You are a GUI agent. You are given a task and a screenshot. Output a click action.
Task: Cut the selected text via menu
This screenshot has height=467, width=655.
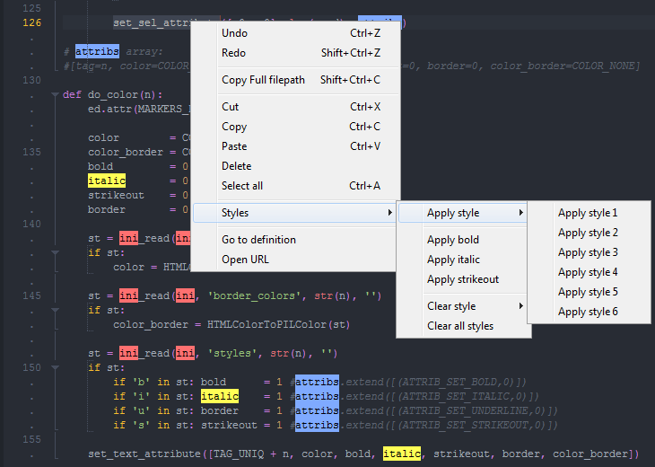(x=231, y=107)
